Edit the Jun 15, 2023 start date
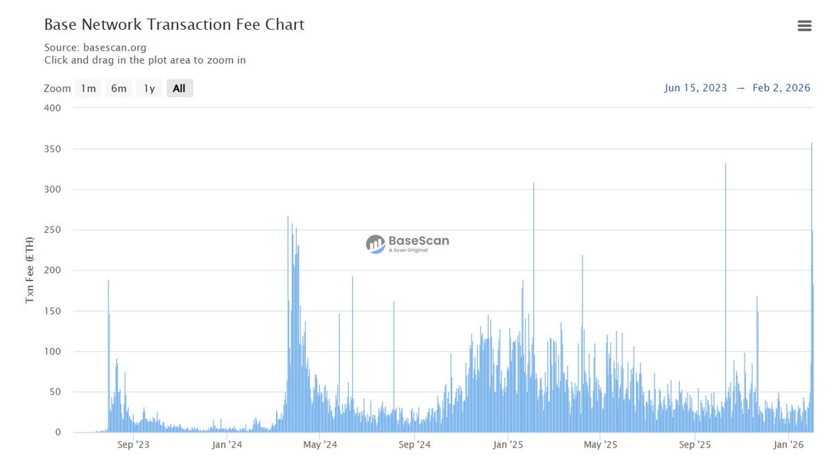832x469 pixels. tap(695, 88)
